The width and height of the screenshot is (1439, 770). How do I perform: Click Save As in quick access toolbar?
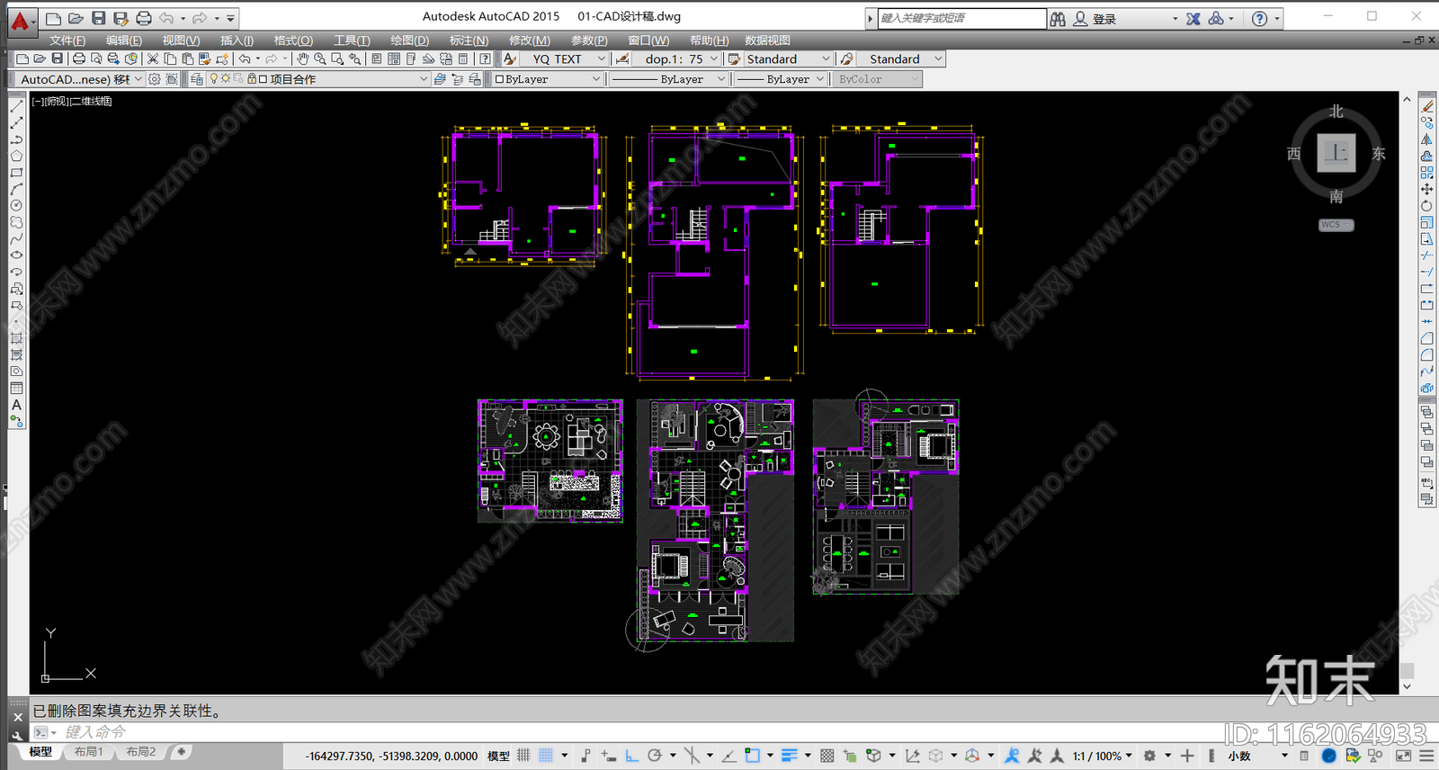121,18
